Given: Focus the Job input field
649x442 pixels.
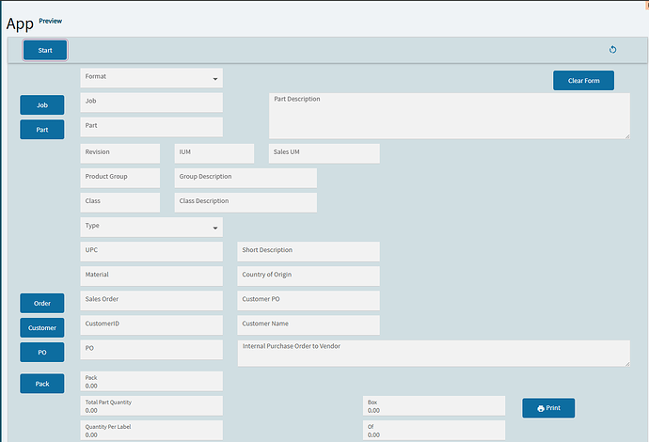Looking at the screenshot, I should pyautogui.click(x=151, y=103).
